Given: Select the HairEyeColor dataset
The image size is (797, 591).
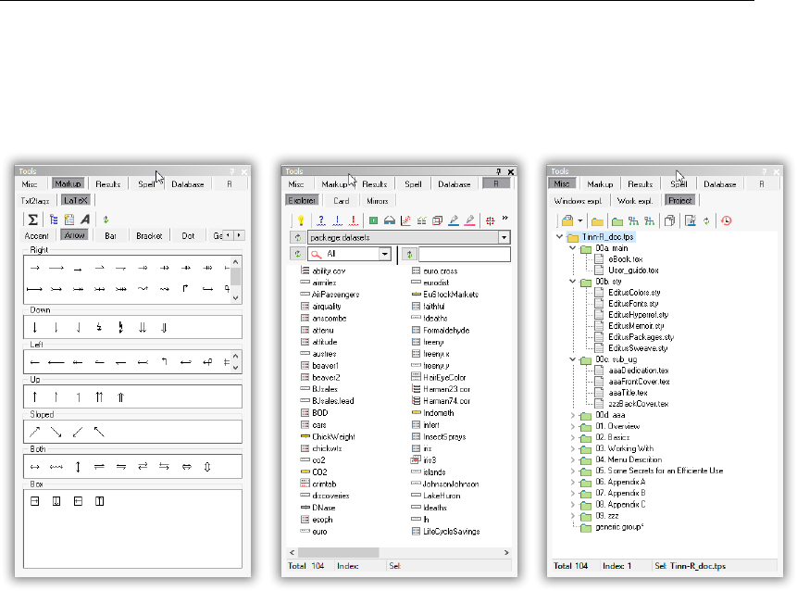Looking at the screenshot, I should point(438,377).
